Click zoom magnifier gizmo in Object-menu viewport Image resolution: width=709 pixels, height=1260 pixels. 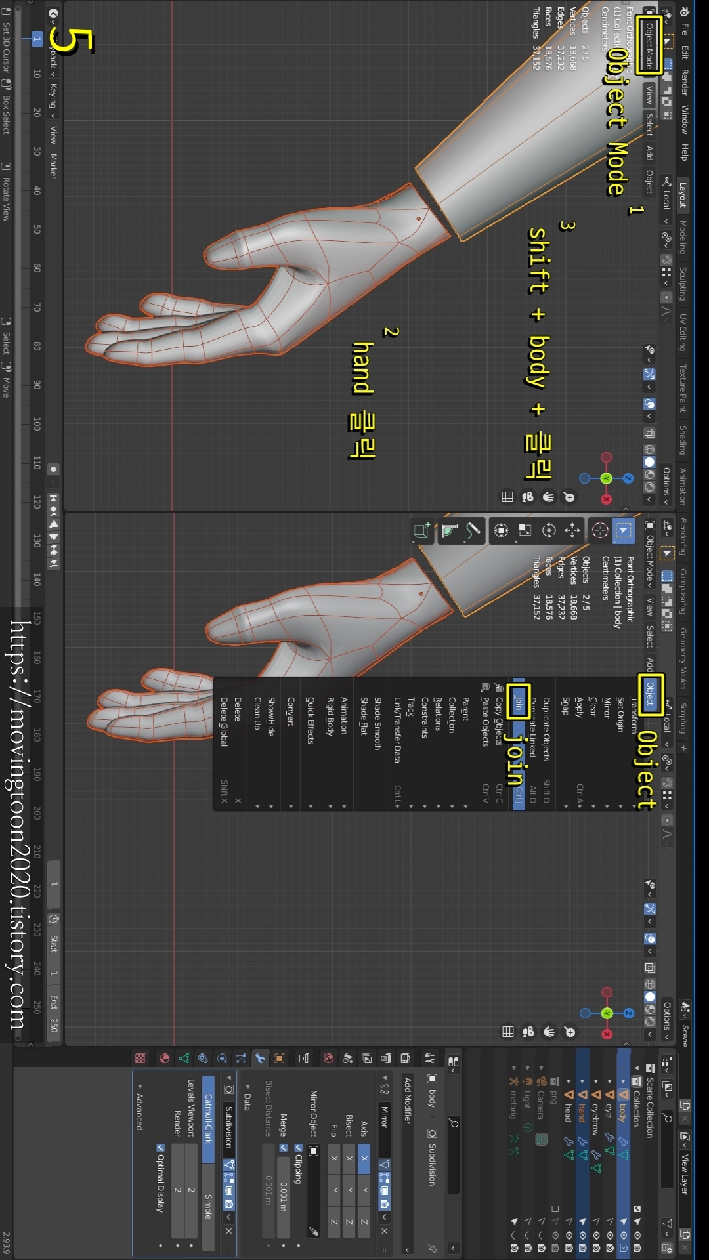[570, 1032]
